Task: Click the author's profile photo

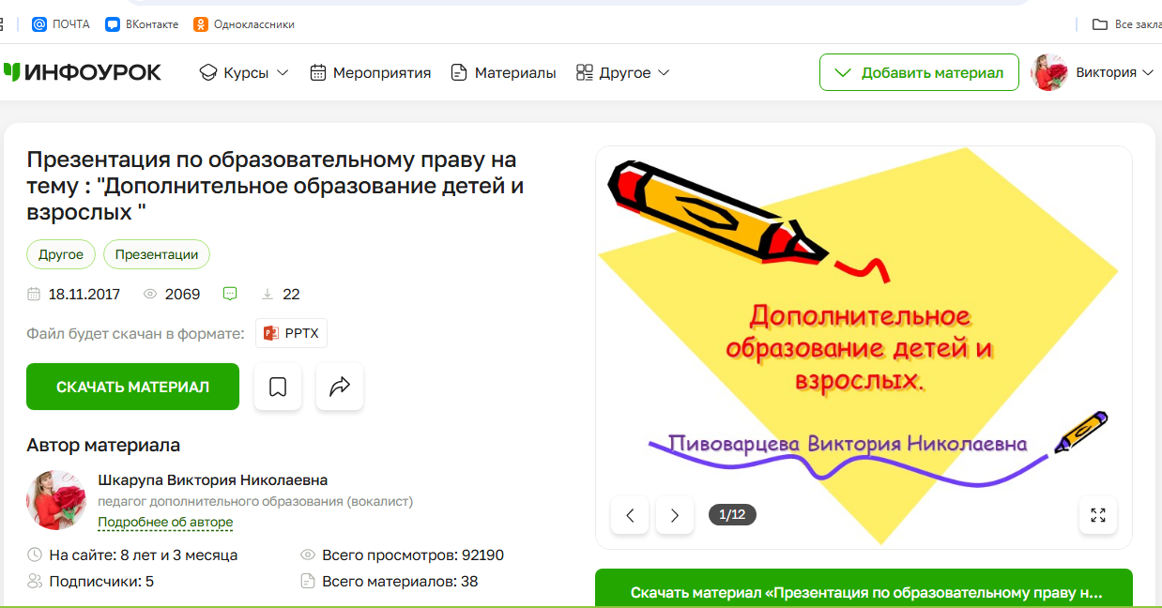Action: click(x=56, y=500)
